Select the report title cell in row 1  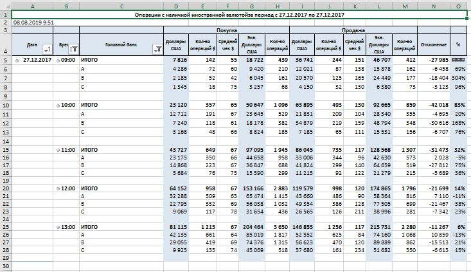pos(240,15)
